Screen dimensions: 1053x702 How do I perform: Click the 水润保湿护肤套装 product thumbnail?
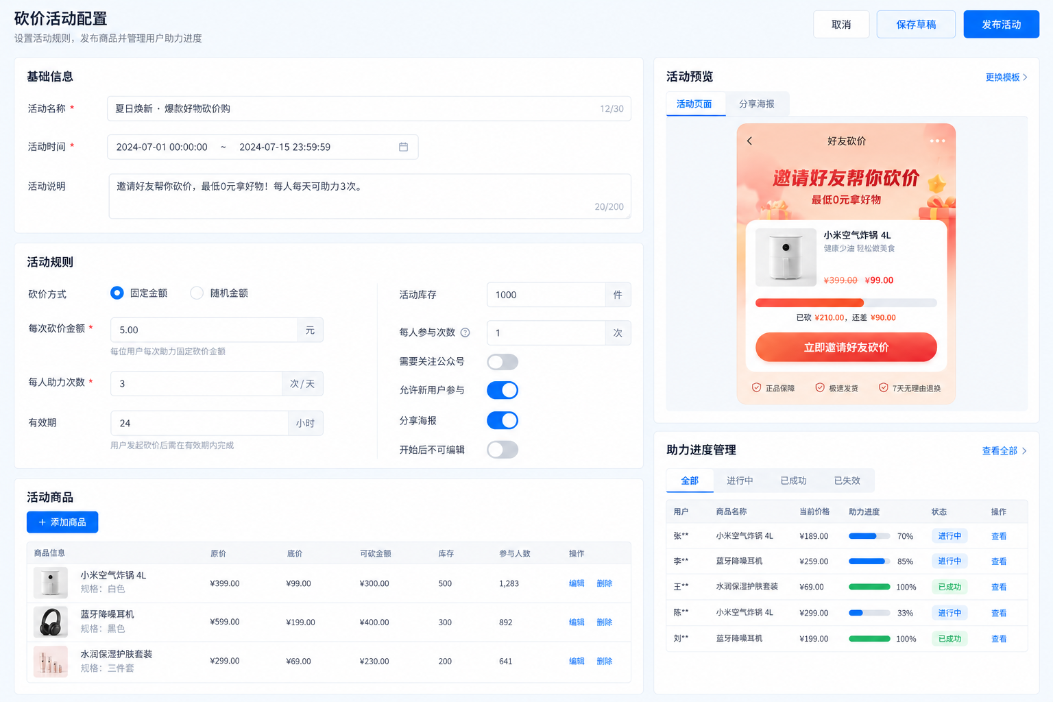(x=51, y=662)
